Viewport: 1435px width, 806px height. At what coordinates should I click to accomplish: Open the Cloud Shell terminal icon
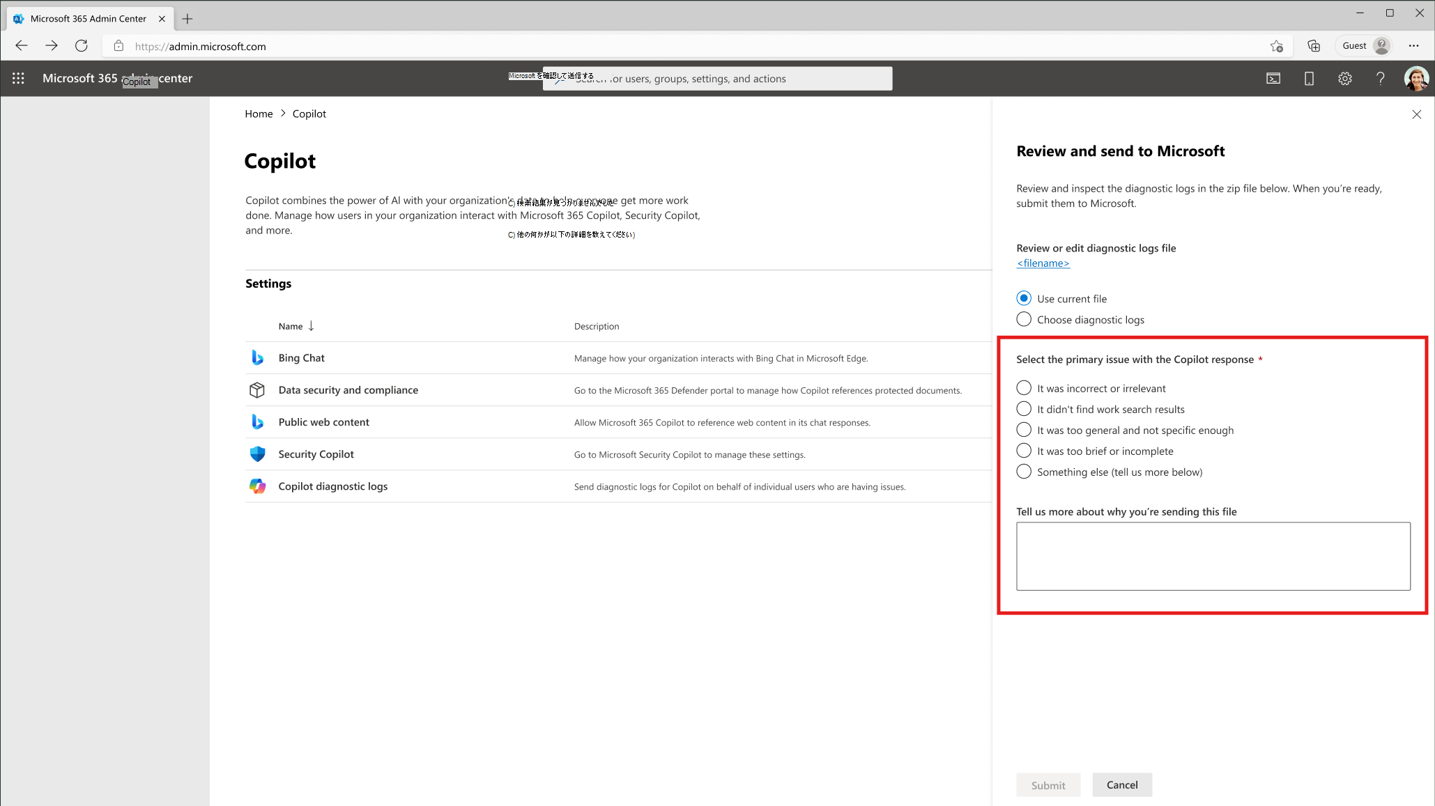[x=1273, y=79]
